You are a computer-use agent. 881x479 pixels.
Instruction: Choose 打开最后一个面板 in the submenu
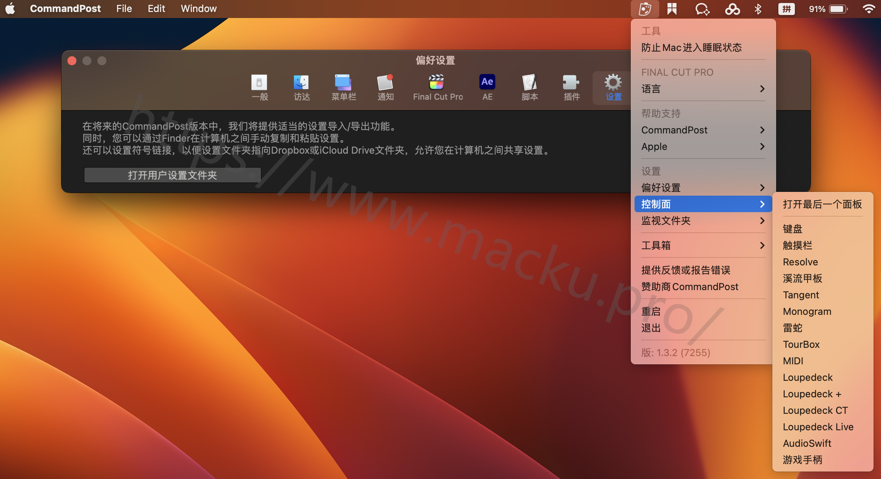tap(823, 204)
